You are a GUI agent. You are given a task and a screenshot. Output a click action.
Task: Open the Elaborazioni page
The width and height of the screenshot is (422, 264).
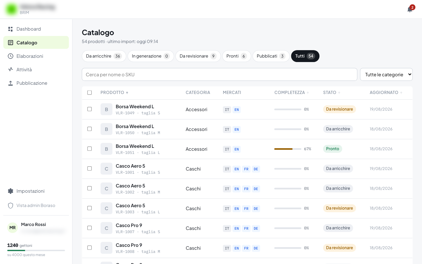(x=36, y=56)
